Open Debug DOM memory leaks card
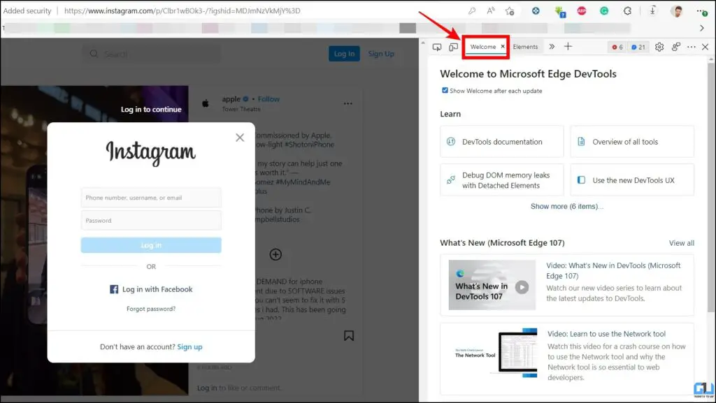 (502, 180)
